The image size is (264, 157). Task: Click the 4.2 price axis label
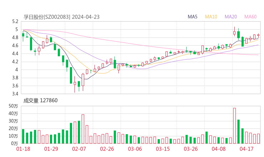15,62
